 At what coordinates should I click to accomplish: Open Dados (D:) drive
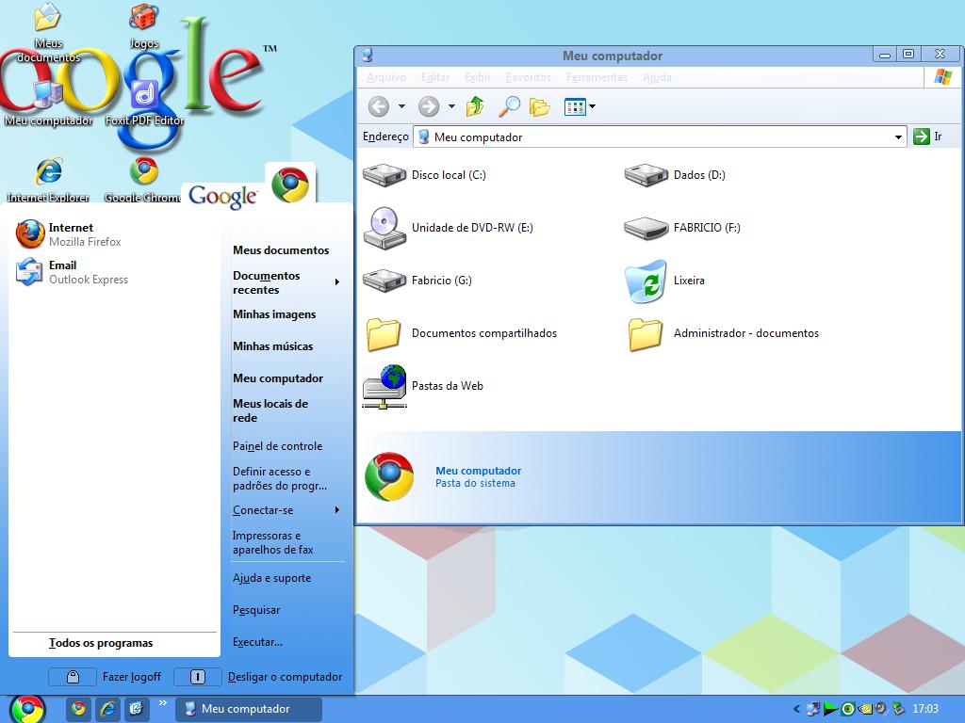(675, 175)
